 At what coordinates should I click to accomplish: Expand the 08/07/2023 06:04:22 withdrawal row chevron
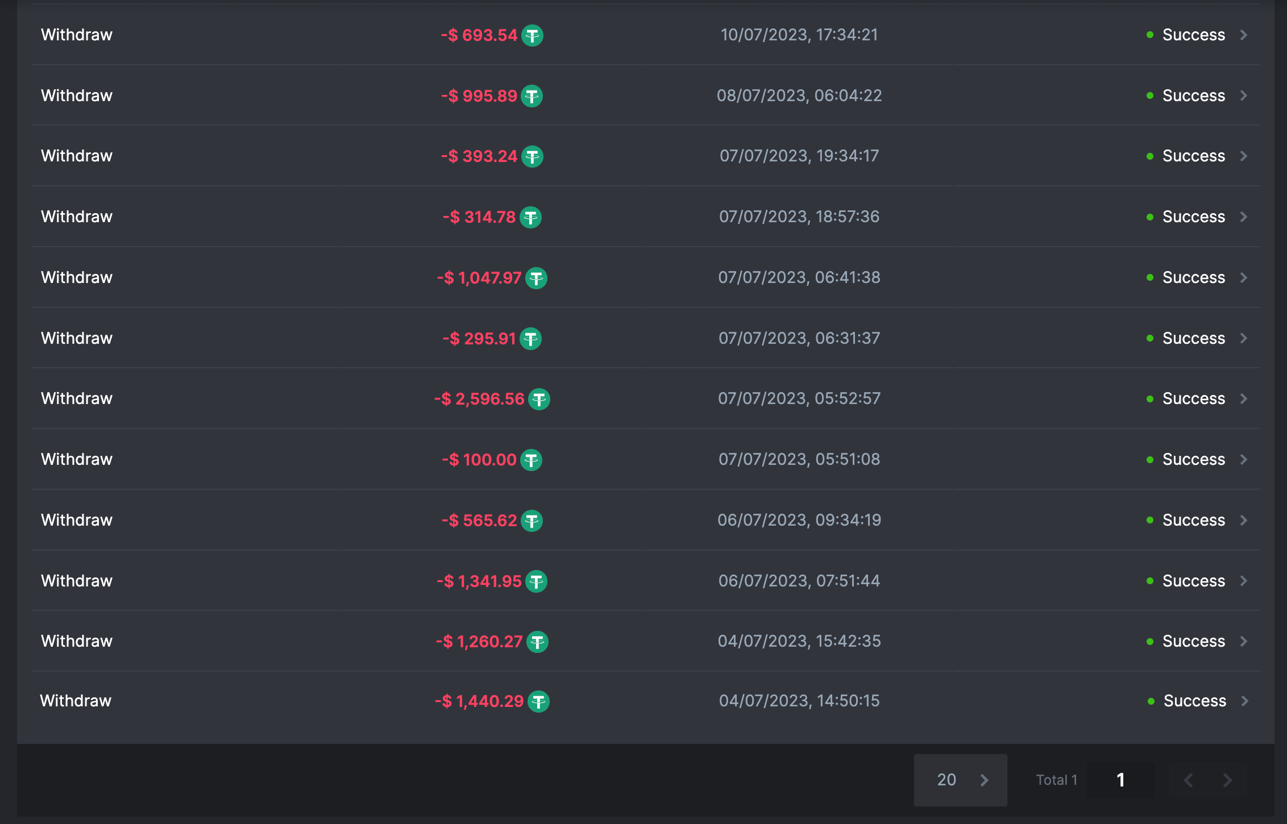1244,95
